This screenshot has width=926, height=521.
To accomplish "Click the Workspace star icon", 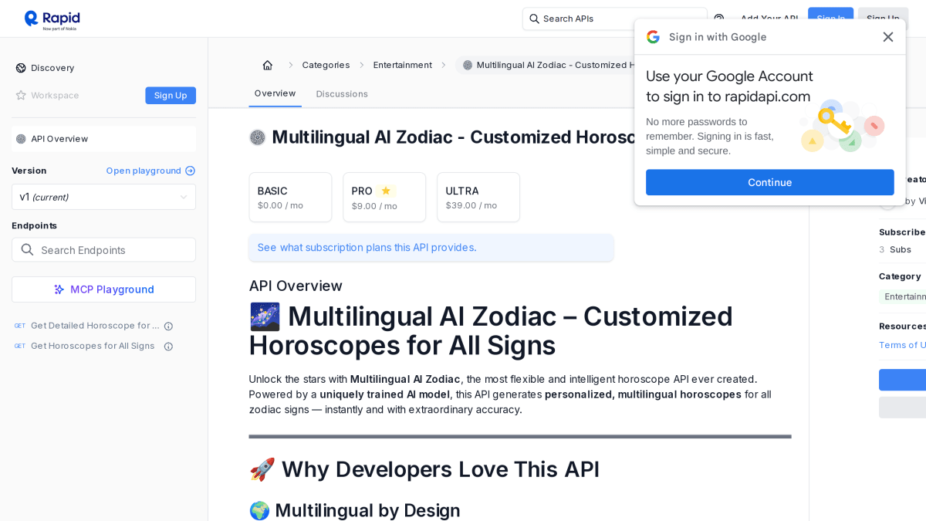I will [21, 95].
